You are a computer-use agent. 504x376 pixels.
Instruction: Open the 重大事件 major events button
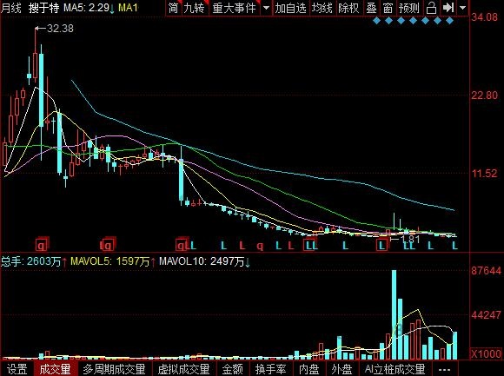pyautogui.click(x=234, y=8)
